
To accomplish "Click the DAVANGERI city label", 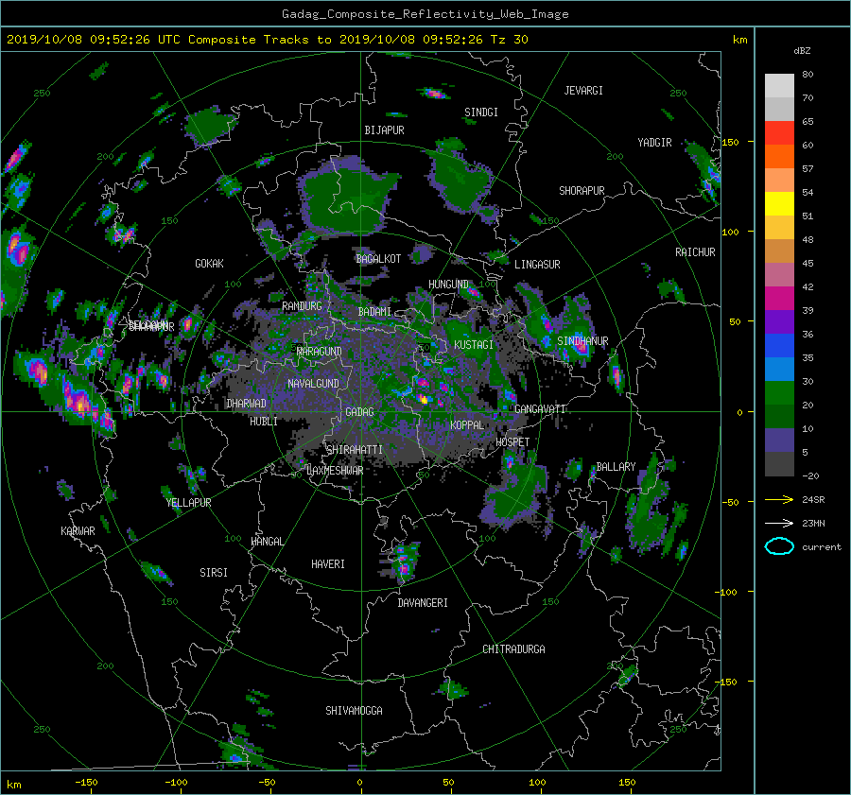I will coord(423,603).
